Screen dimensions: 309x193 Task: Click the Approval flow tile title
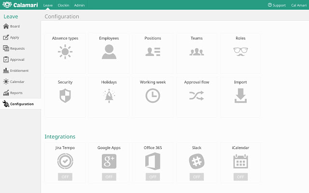tap(197, 82)
